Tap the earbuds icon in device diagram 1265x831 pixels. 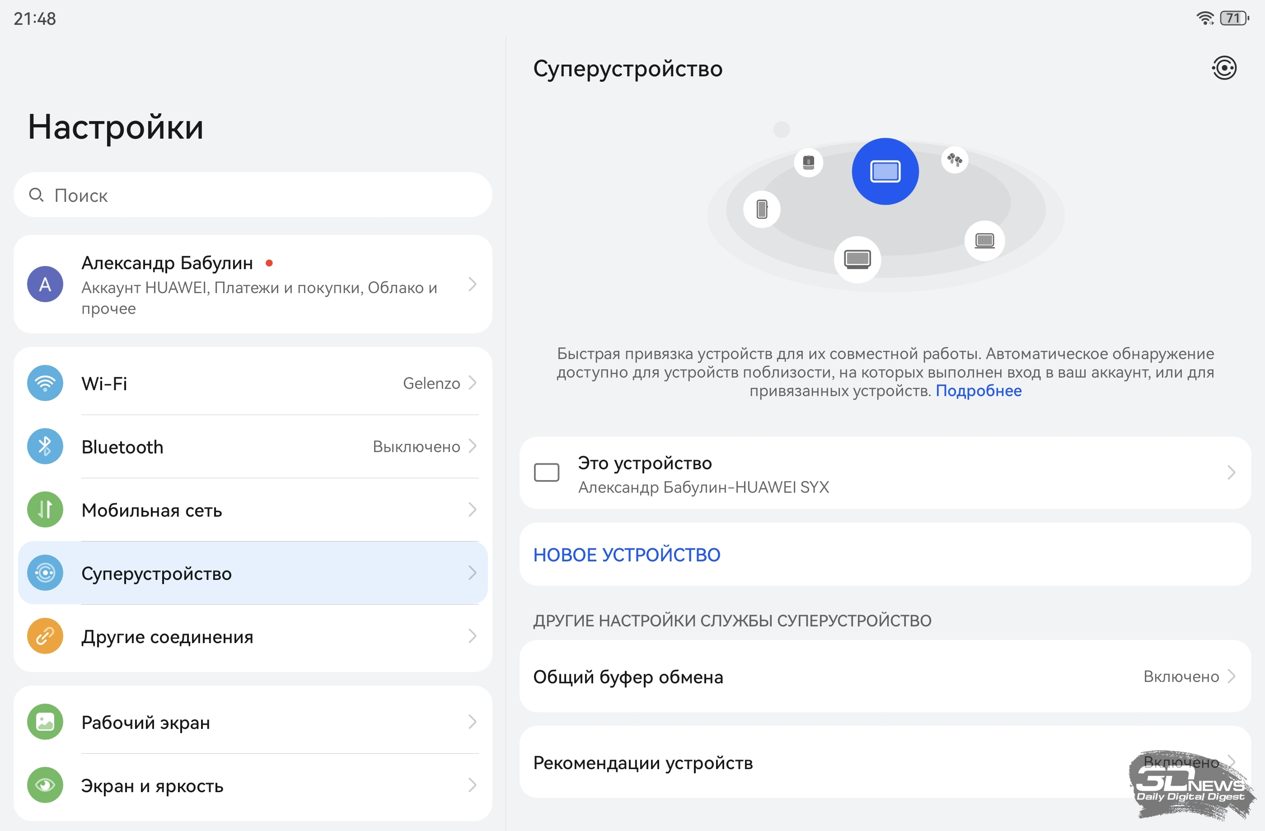(955, 159)
